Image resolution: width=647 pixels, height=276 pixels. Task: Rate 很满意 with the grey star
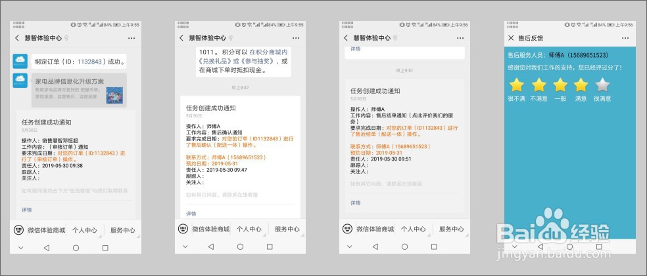point(602,85)
